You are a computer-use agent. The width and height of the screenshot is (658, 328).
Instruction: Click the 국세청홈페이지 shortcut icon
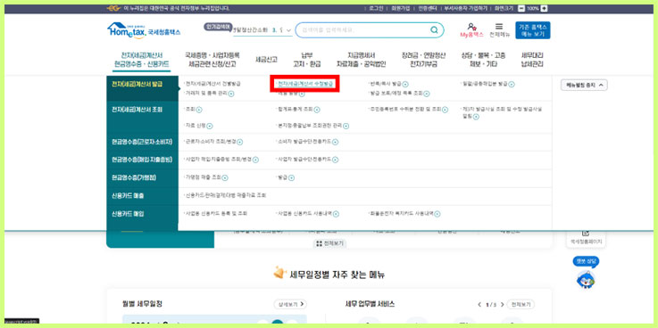586,234
